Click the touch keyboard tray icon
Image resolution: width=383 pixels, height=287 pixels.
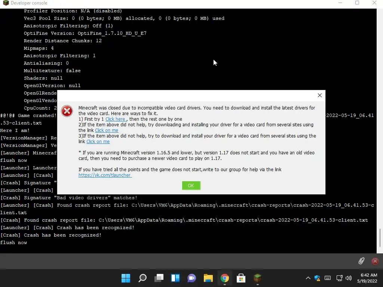[x=328, y=278]
